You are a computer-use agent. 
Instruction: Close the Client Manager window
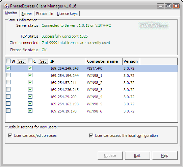click(176, 6)
